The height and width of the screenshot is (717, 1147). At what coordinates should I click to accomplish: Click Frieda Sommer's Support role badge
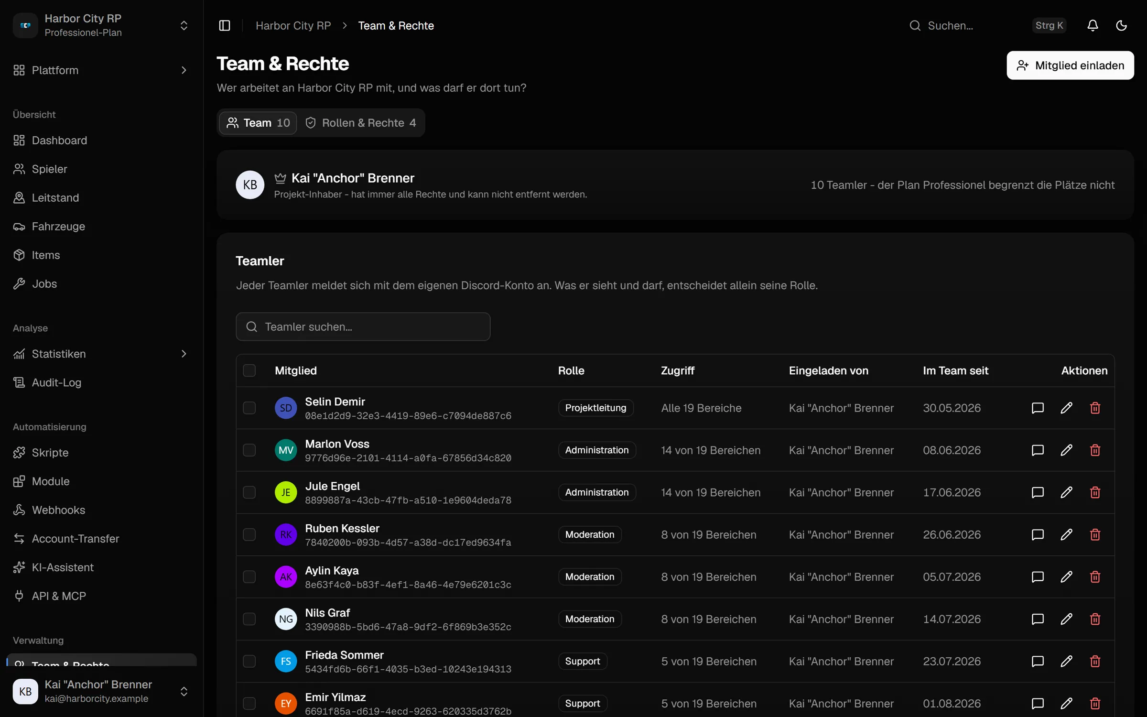[583, 661]
